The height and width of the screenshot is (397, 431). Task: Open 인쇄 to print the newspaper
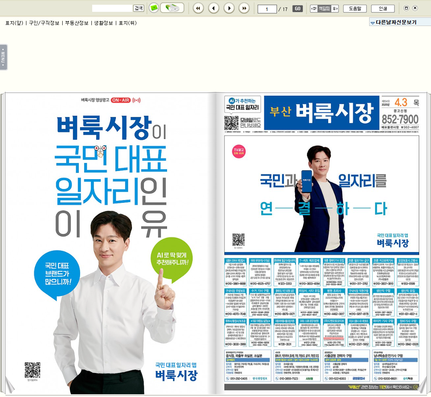click(x=384, y=8)
